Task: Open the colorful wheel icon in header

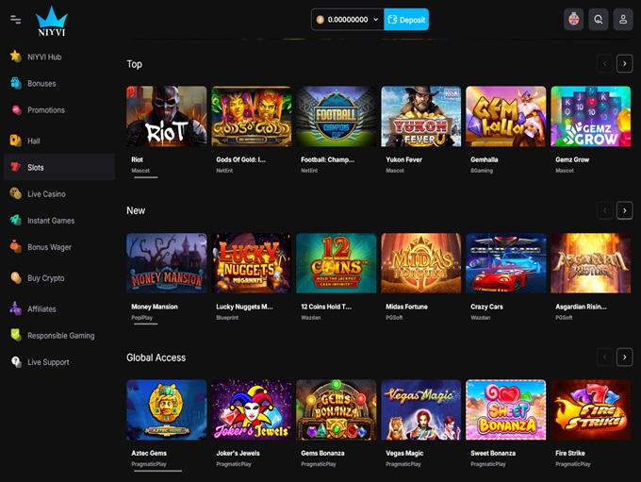Action: [x=573, y=19]
